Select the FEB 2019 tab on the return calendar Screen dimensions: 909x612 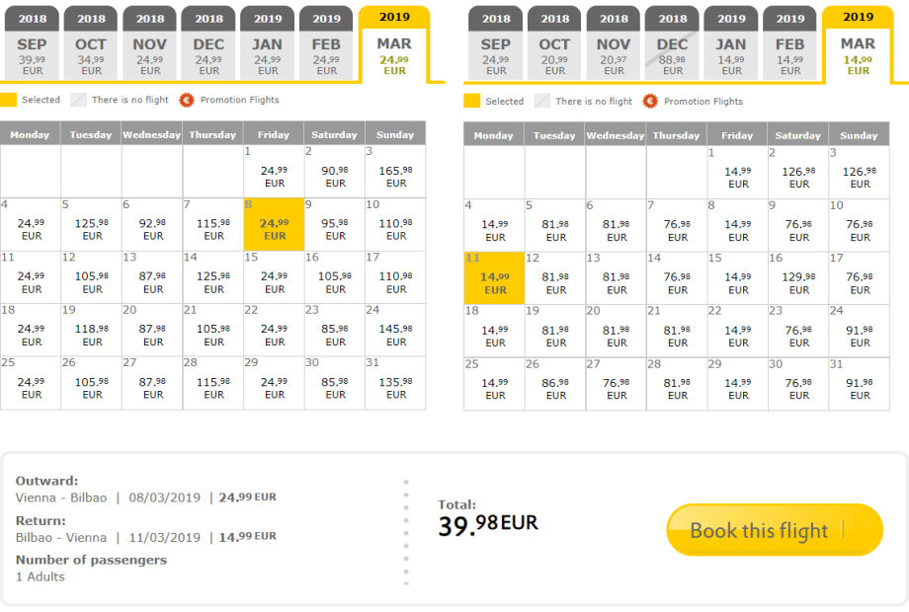[789, 44]
